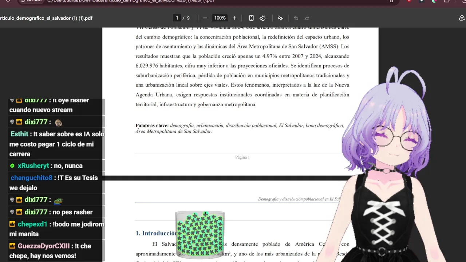Click the current page number field
The width and height of the screenshot is (466, 262).
(177, 18)
